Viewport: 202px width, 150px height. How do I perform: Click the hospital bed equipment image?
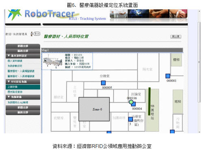click(x=52, y=62)
